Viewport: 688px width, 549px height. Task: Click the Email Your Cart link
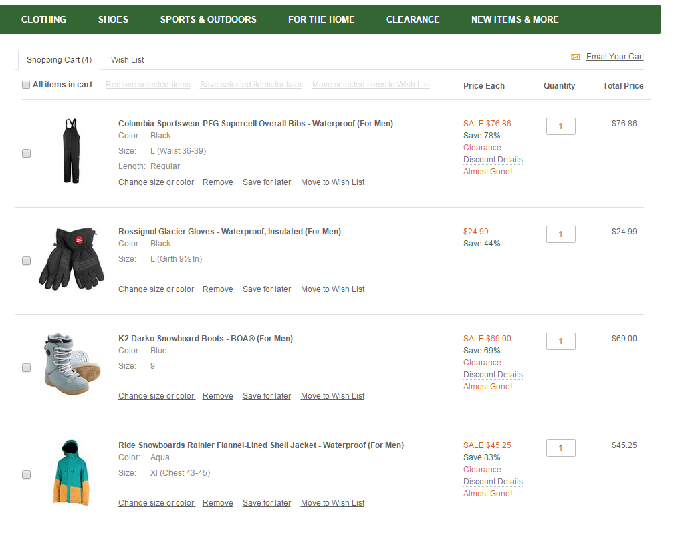(x=614, y=57)
